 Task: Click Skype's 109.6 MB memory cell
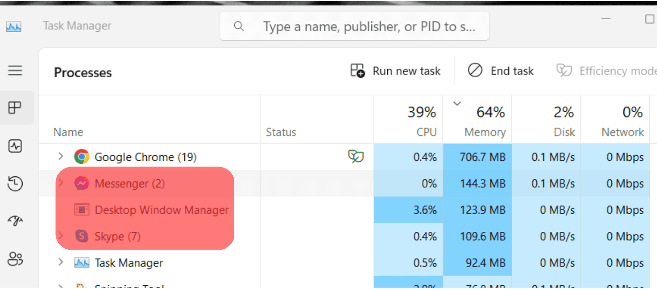pyautogui.click(x=477, y=236)
